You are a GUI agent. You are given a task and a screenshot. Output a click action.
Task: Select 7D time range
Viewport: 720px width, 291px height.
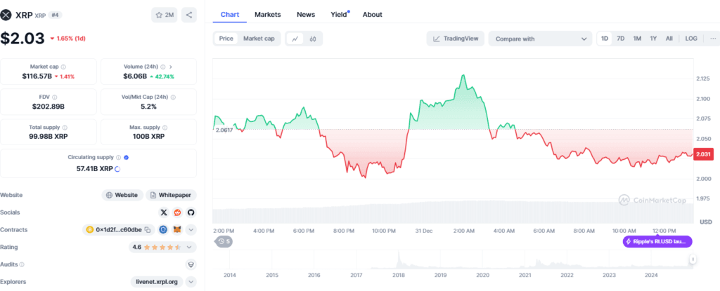pyautogui.click(x=620, y=39)
